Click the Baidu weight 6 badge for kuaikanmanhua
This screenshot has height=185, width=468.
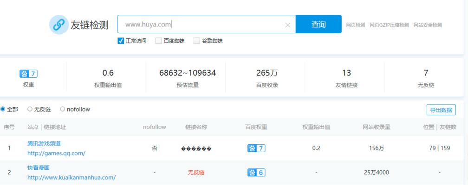tap(256, 173)
